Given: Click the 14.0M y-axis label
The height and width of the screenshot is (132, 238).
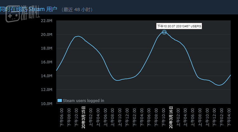Looking at the screenshot, I should tap(46, 76).
